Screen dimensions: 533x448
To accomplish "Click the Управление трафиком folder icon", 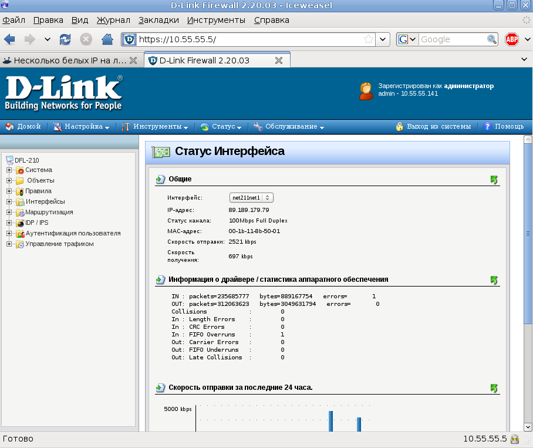I will [20, 244].
